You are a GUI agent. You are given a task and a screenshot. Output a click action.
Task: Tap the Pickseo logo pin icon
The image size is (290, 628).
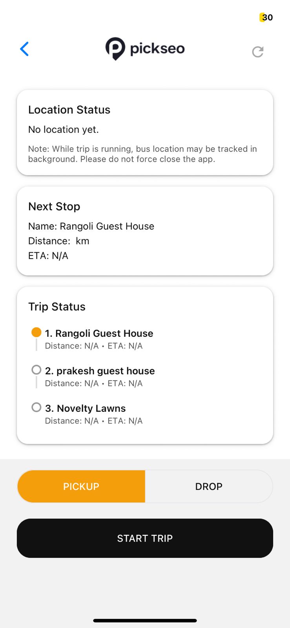click(115, 49)
